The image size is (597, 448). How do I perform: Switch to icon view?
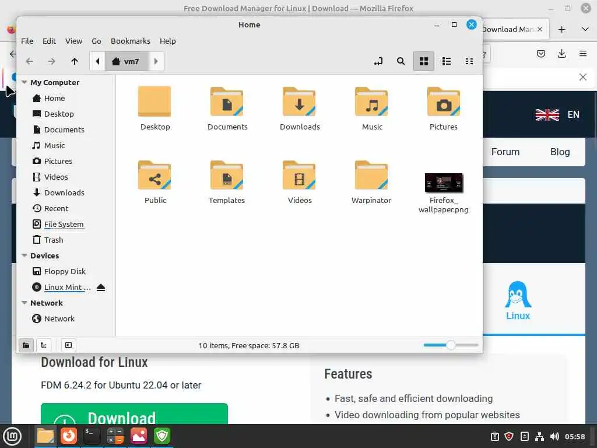tap(424, 61)
